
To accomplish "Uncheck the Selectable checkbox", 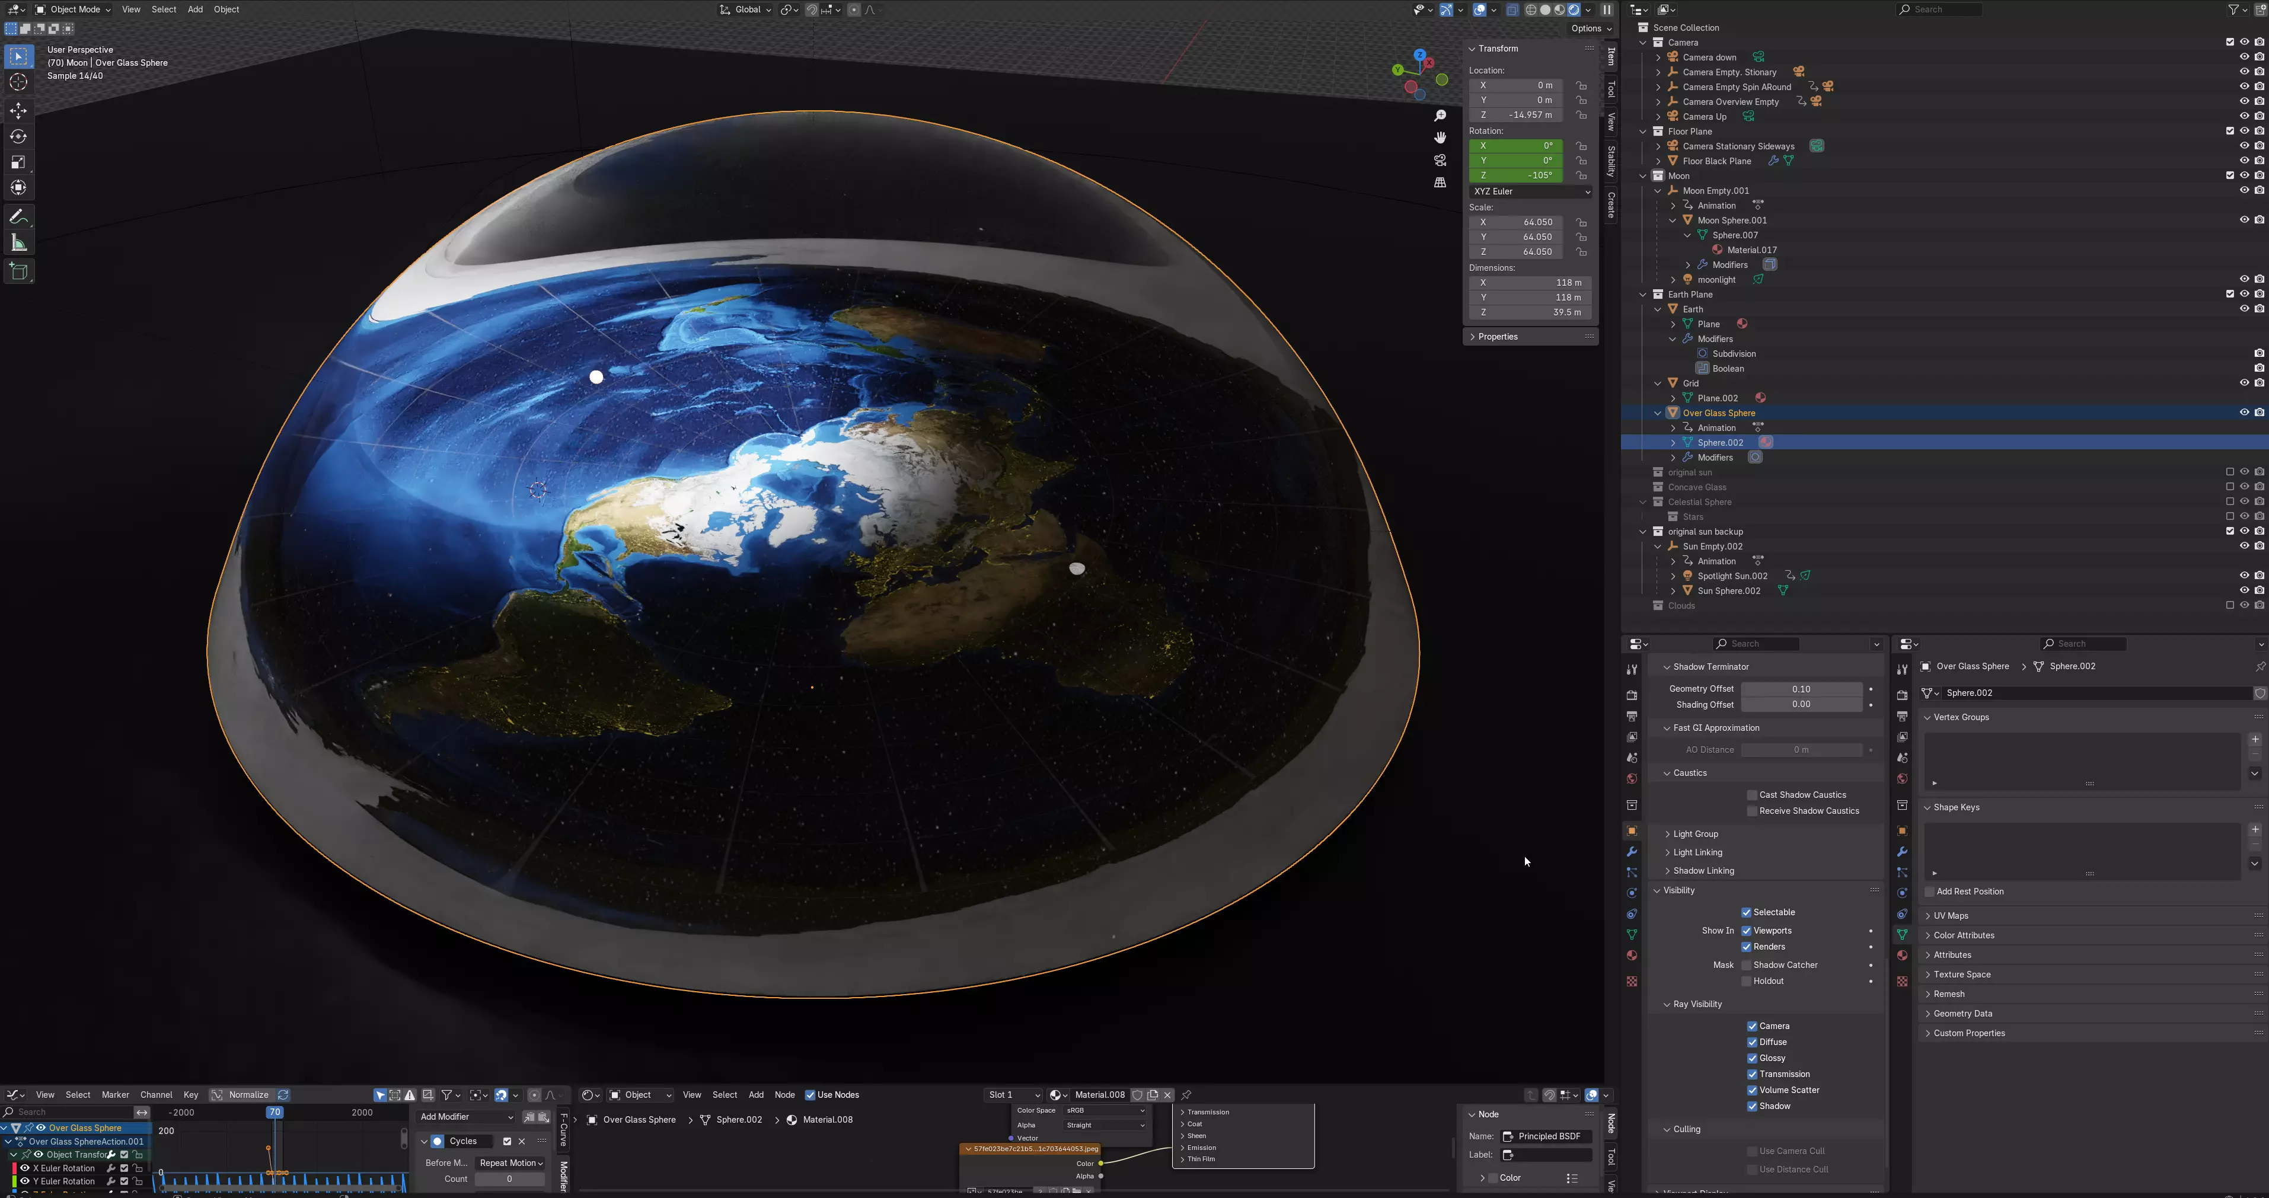I will (x=1746, y=913).
